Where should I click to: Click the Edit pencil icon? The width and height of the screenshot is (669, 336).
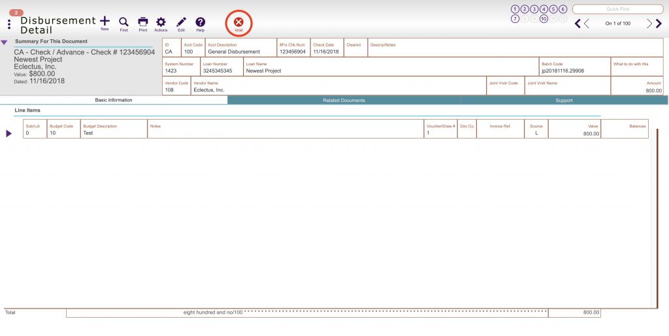[x=182, y=22]
